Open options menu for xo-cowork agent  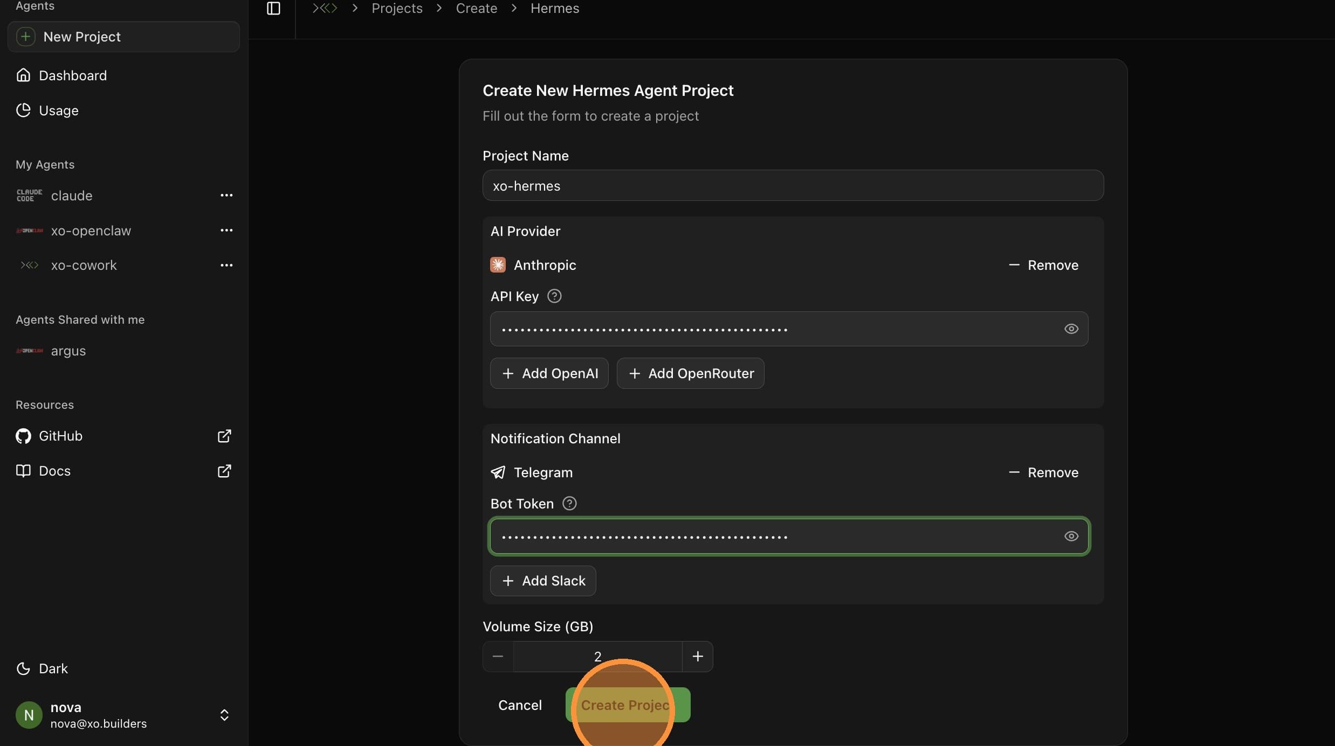(x=226, y=265)
